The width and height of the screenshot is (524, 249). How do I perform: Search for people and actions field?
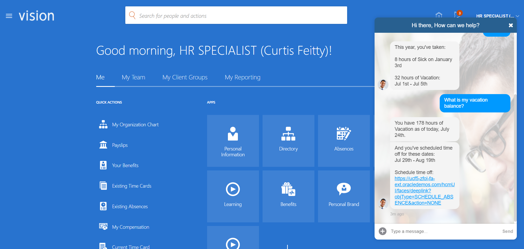tap(236, 15)
